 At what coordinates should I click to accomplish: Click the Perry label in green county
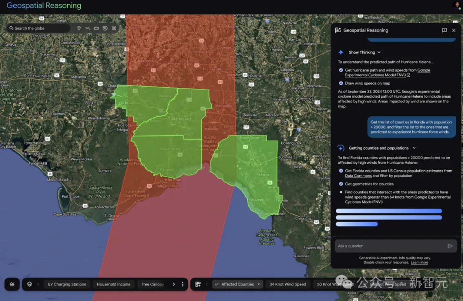coord(254,159)
